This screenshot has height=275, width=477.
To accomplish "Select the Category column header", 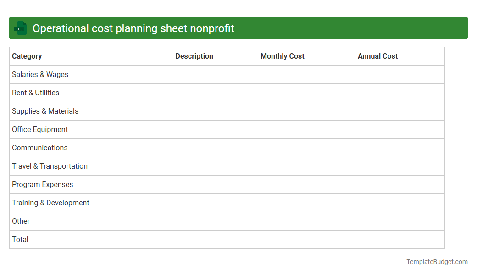I will (27, 56).
